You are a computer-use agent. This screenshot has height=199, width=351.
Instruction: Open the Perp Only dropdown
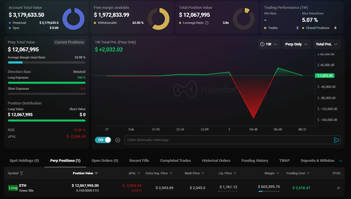tap(296, 44)
